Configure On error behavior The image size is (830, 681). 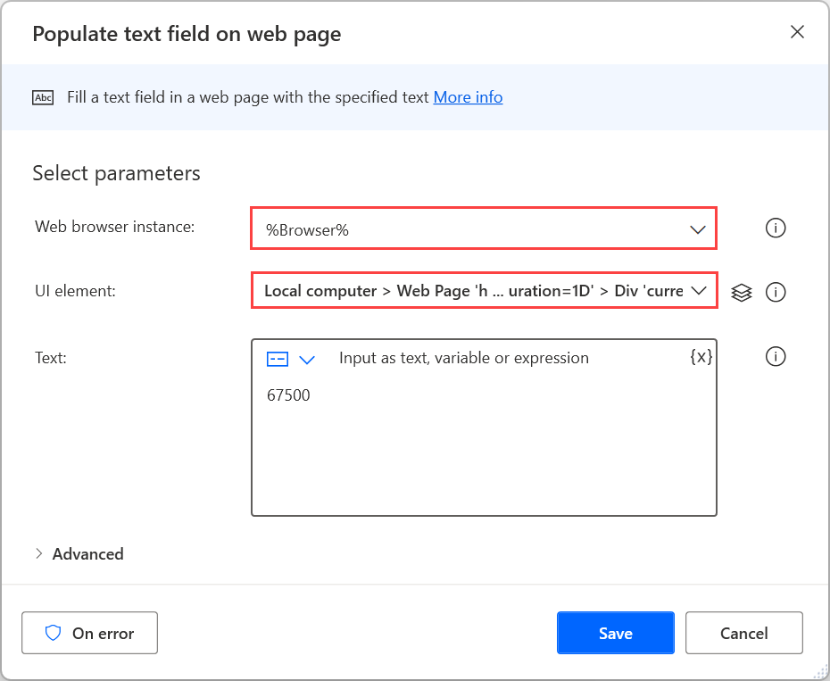[x=89, y=632]
